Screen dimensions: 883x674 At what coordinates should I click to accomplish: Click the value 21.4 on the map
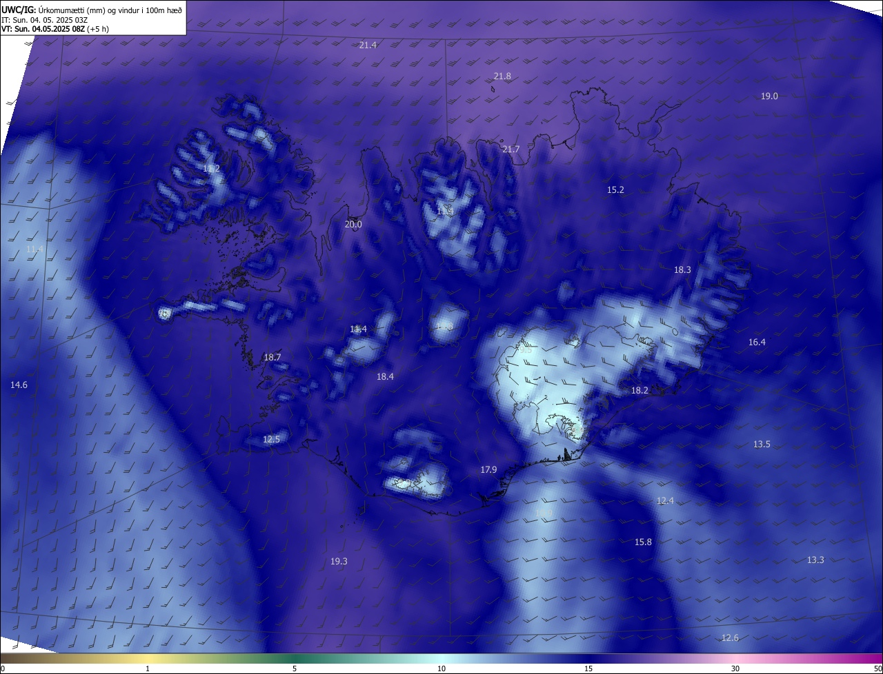click(368, 45)
